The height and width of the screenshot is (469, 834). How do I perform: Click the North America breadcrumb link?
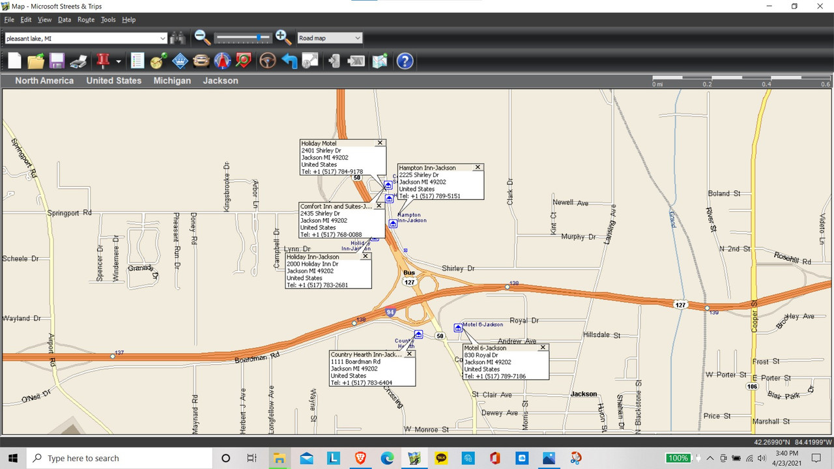point(44,81)
